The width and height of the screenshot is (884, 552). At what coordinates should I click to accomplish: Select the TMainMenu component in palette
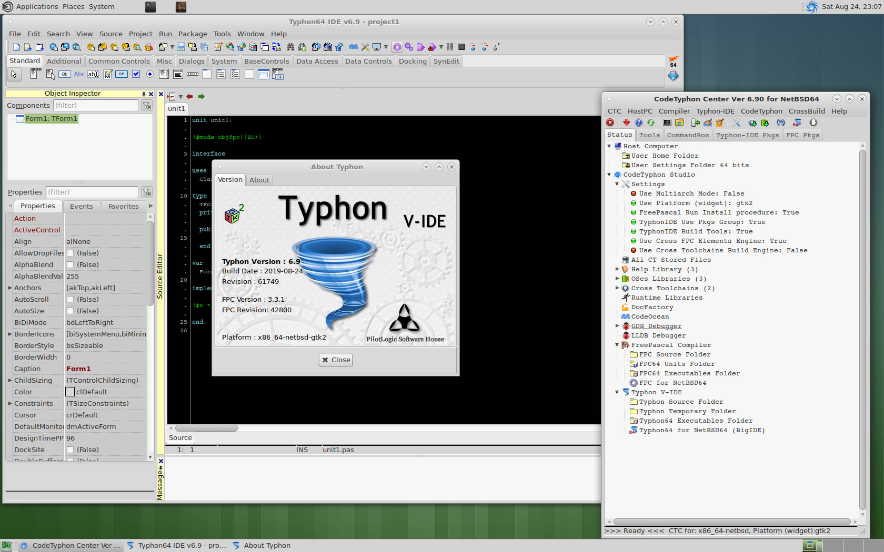pyautogui.click(x=35, y=74)
